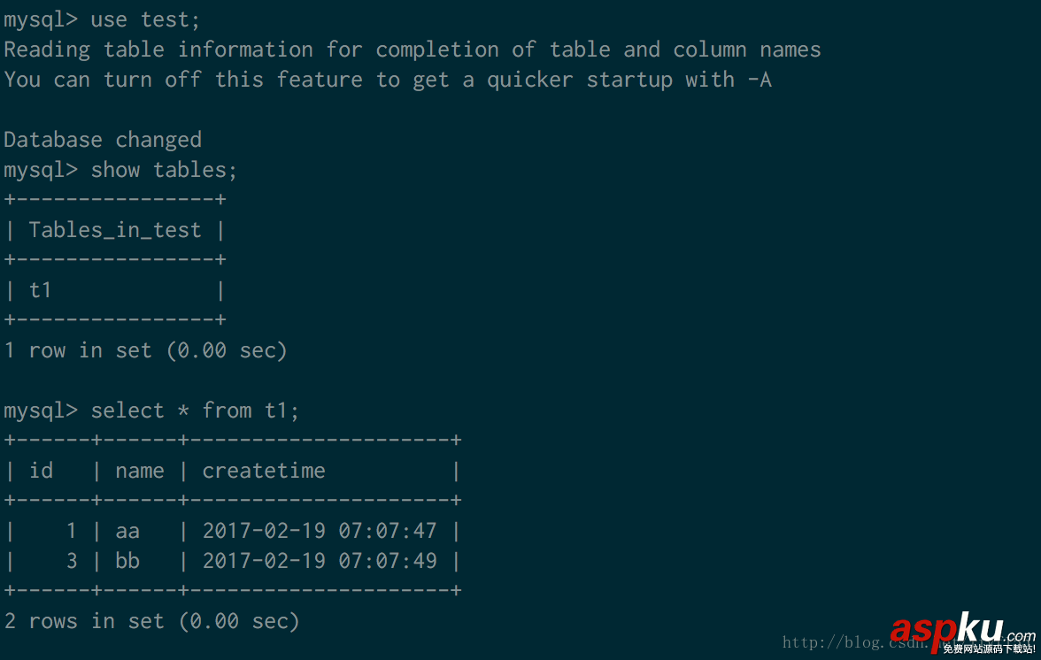The width and height of the screenshot is (1041, 660).
Task: Click the 'show tables;' command line
Action: click(x=164, y=170)
